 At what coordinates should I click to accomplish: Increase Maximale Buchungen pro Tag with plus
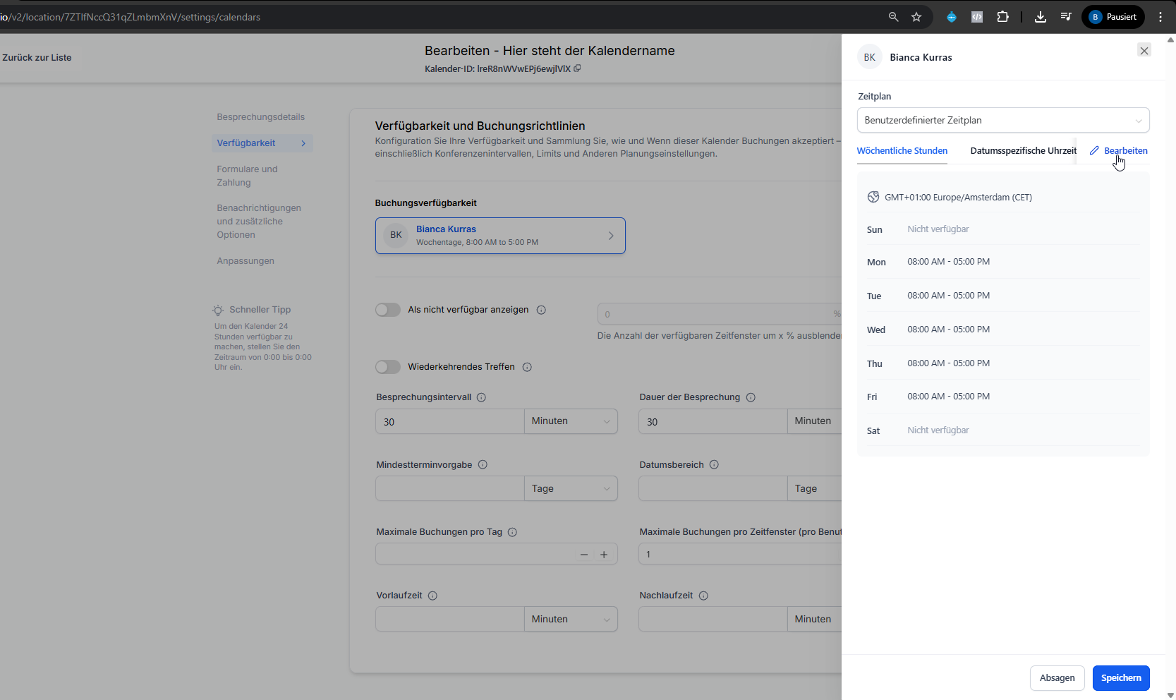604,555
